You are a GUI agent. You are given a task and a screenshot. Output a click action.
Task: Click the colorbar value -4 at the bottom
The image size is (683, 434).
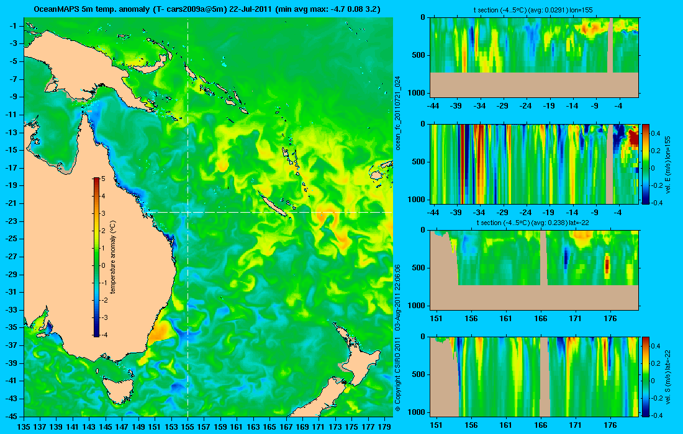[x=104, y=335]
